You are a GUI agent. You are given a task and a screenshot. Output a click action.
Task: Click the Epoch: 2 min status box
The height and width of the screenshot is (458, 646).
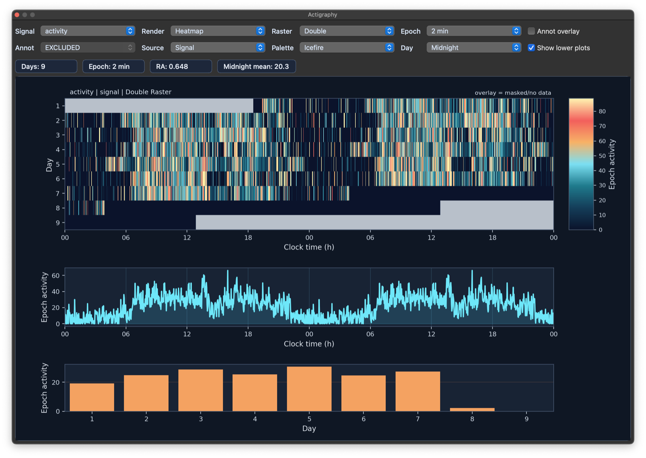113,67
